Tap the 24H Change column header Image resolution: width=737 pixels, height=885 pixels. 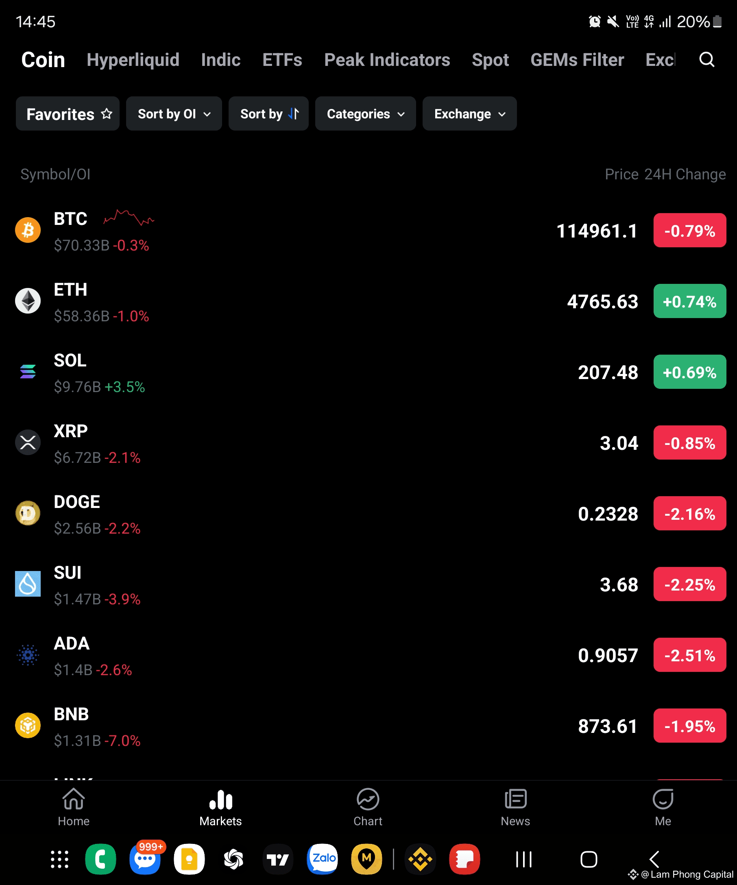[685, 174]
